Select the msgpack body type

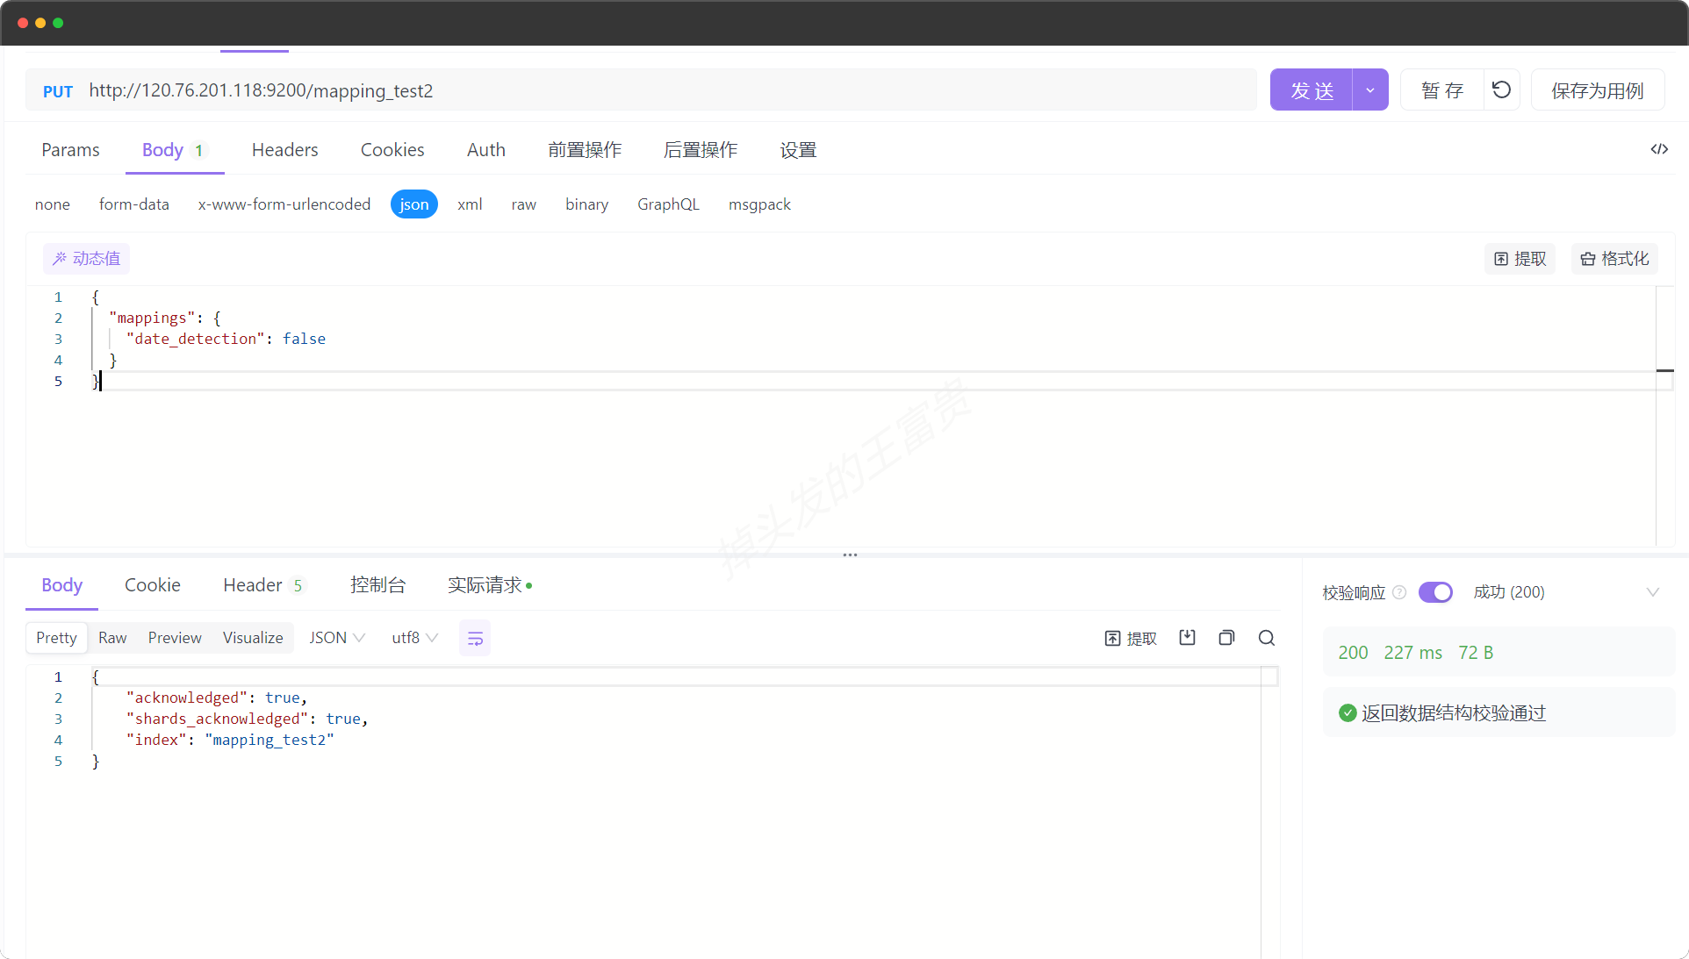759,204
